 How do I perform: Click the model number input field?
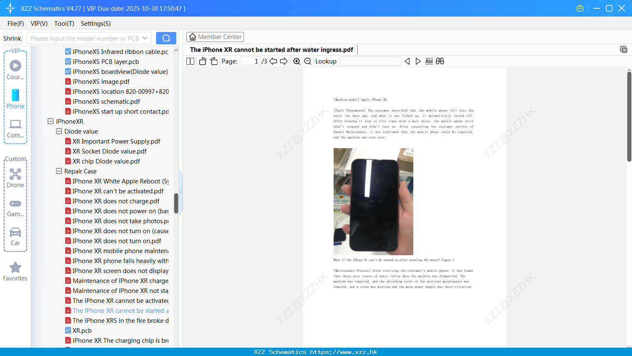coord(85,38)
